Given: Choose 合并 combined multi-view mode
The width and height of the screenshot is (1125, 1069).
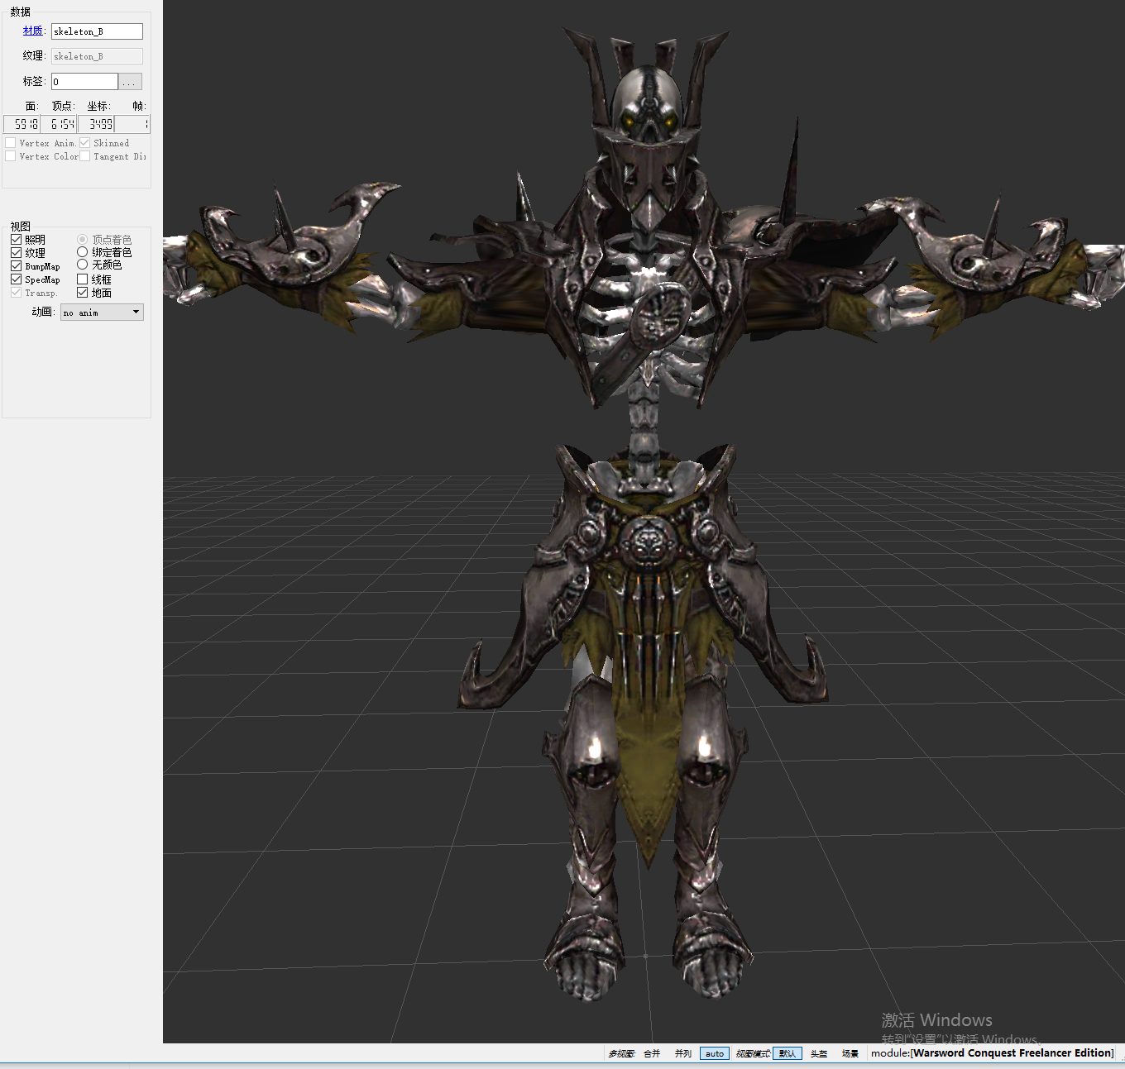Looking at the screenshot, I should coord(652,1053).
